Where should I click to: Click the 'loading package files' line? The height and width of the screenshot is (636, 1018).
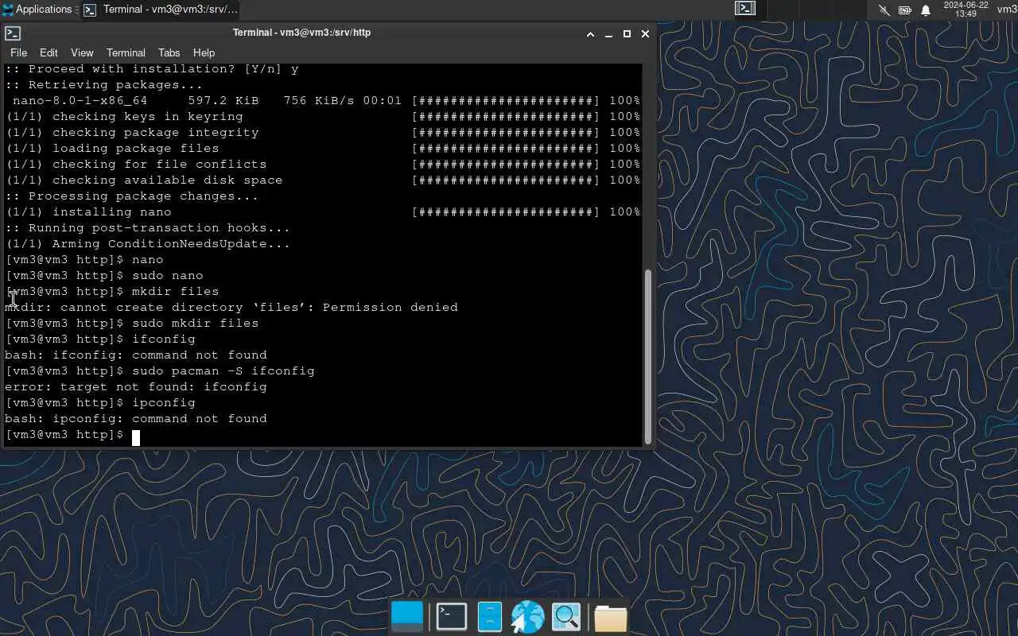pos(323,148)
